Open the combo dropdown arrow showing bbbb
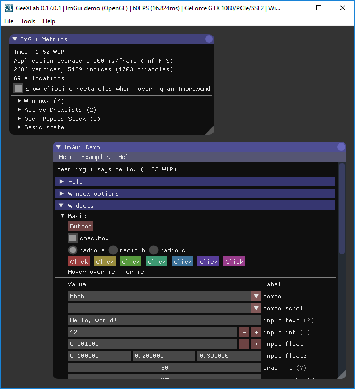The height and width of the screenshot is (389, 355). click(256, 296)
